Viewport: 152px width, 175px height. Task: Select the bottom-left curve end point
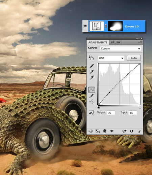tap(99, 104)
